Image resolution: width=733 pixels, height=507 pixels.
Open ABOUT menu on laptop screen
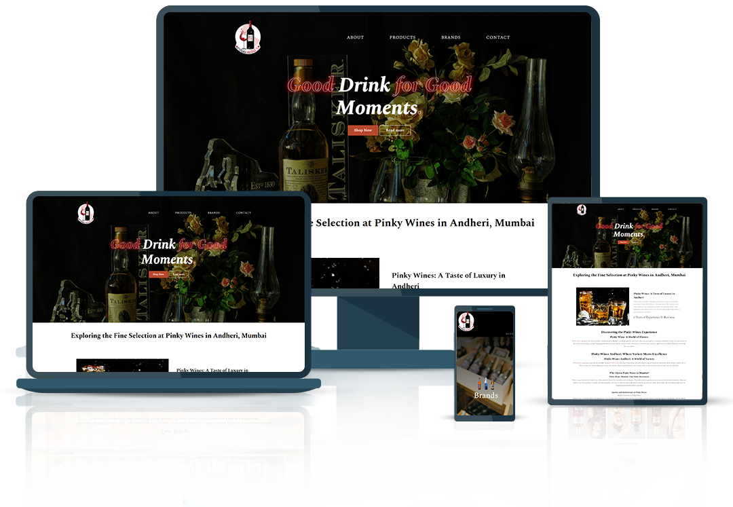pyautogui.click(x=153, y=212)
